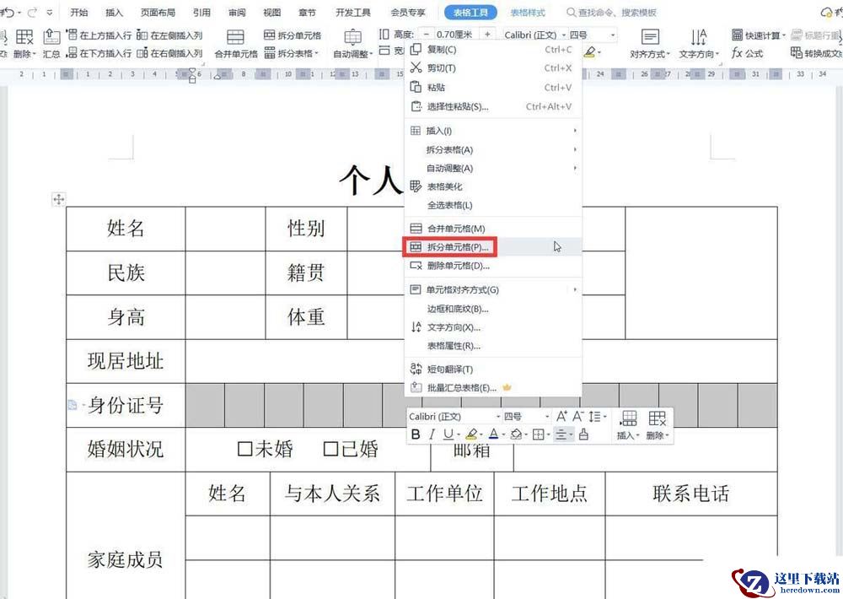The image size is (843, 599).
Task: Choose 短句翻译(T) in context menu
Action: (492, 370)
